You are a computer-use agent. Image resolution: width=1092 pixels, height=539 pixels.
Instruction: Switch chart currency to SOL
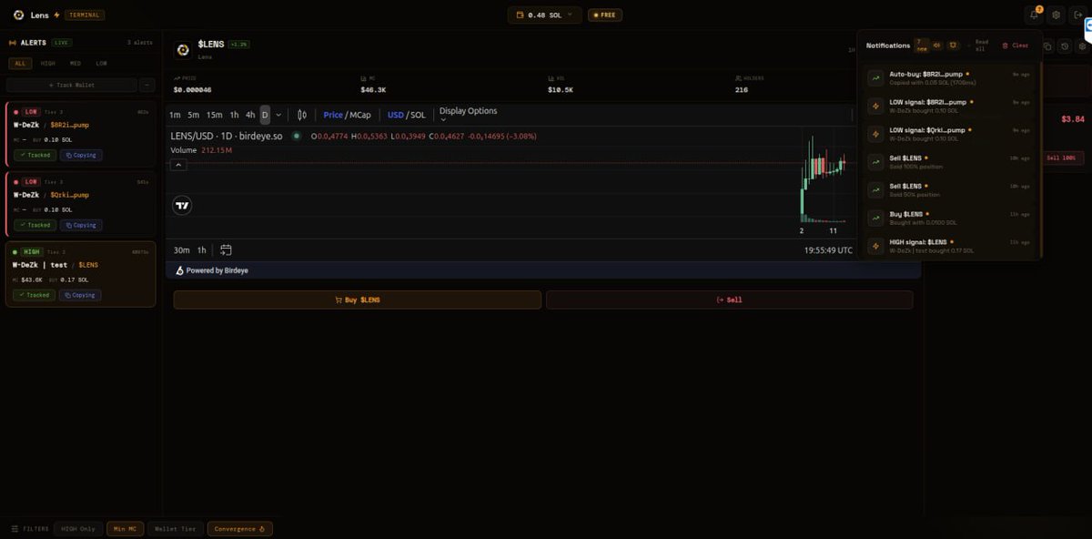point(418,115)
